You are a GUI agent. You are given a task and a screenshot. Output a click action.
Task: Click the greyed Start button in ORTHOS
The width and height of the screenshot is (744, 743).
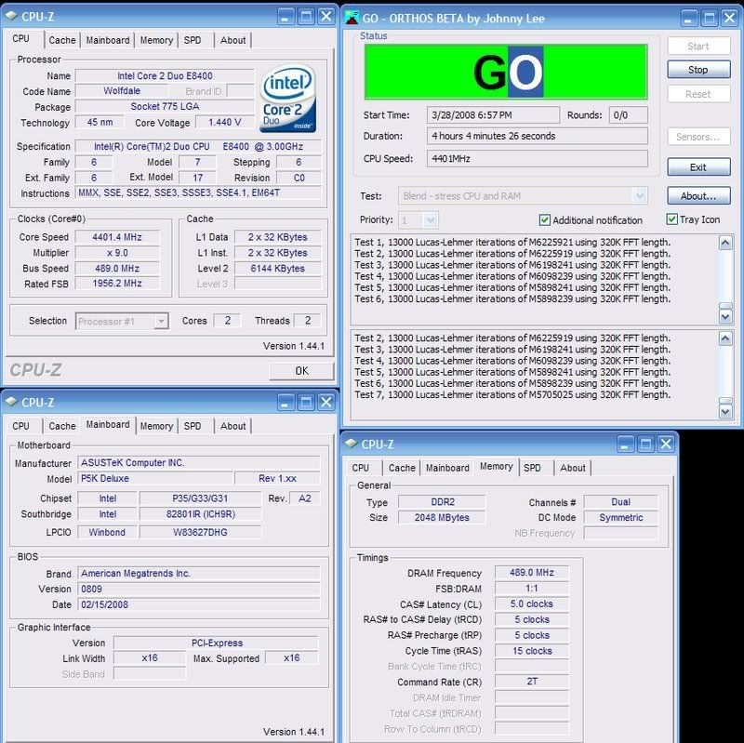click(x=698, y=46)
